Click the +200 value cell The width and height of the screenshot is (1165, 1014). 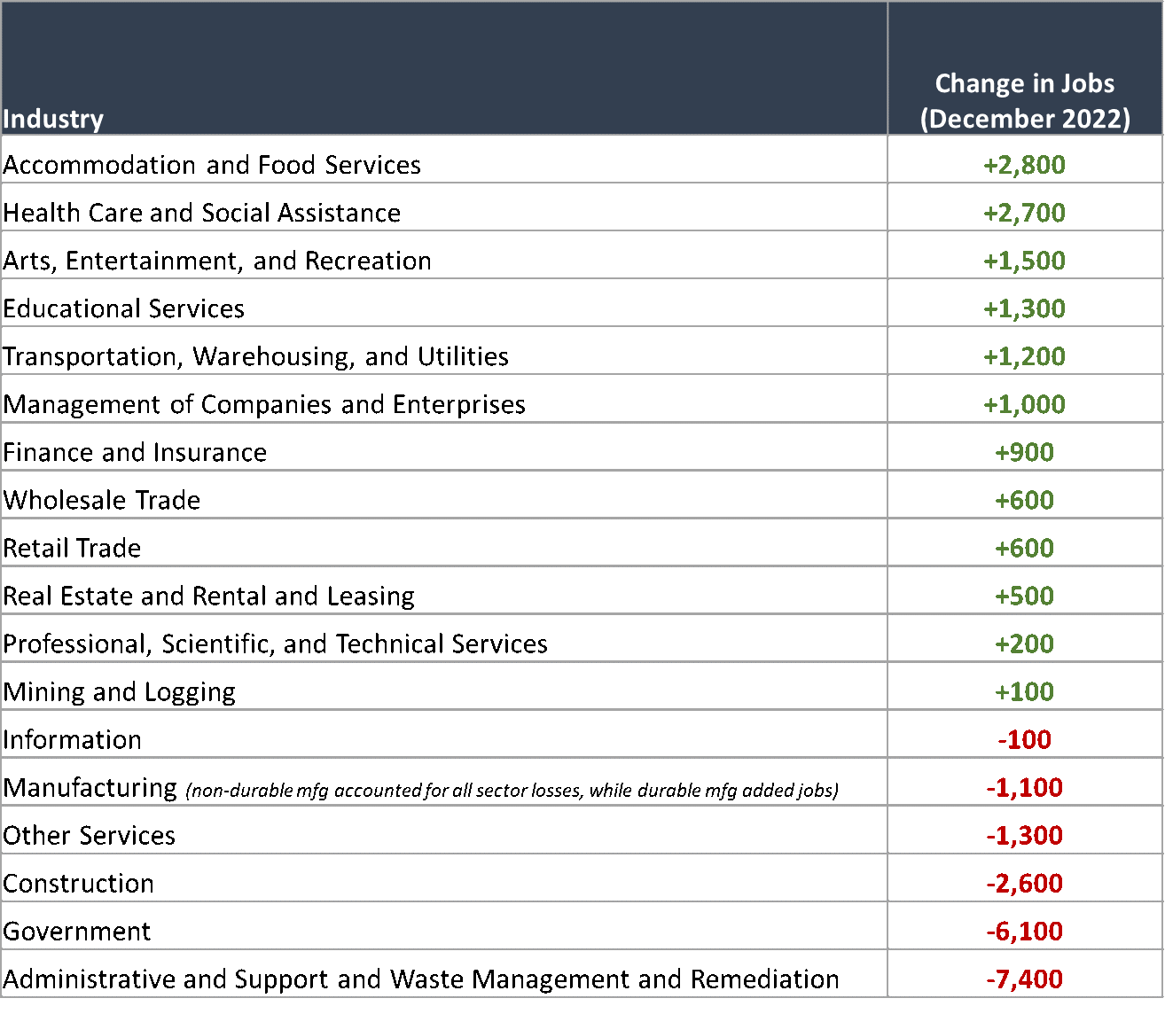[x=1025, y=643]
